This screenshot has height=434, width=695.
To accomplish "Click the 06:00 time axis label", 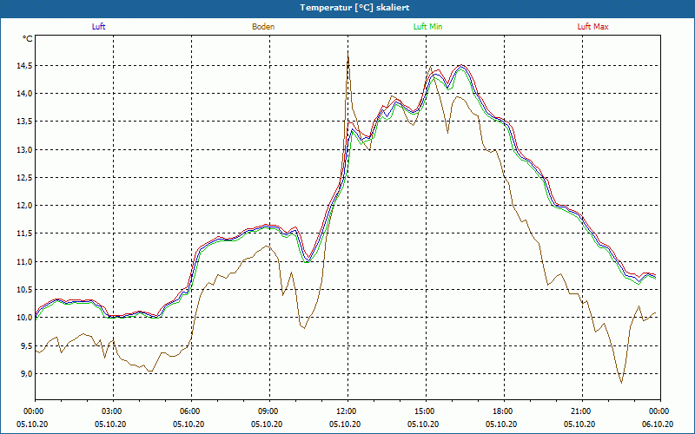I will [191, 411].
